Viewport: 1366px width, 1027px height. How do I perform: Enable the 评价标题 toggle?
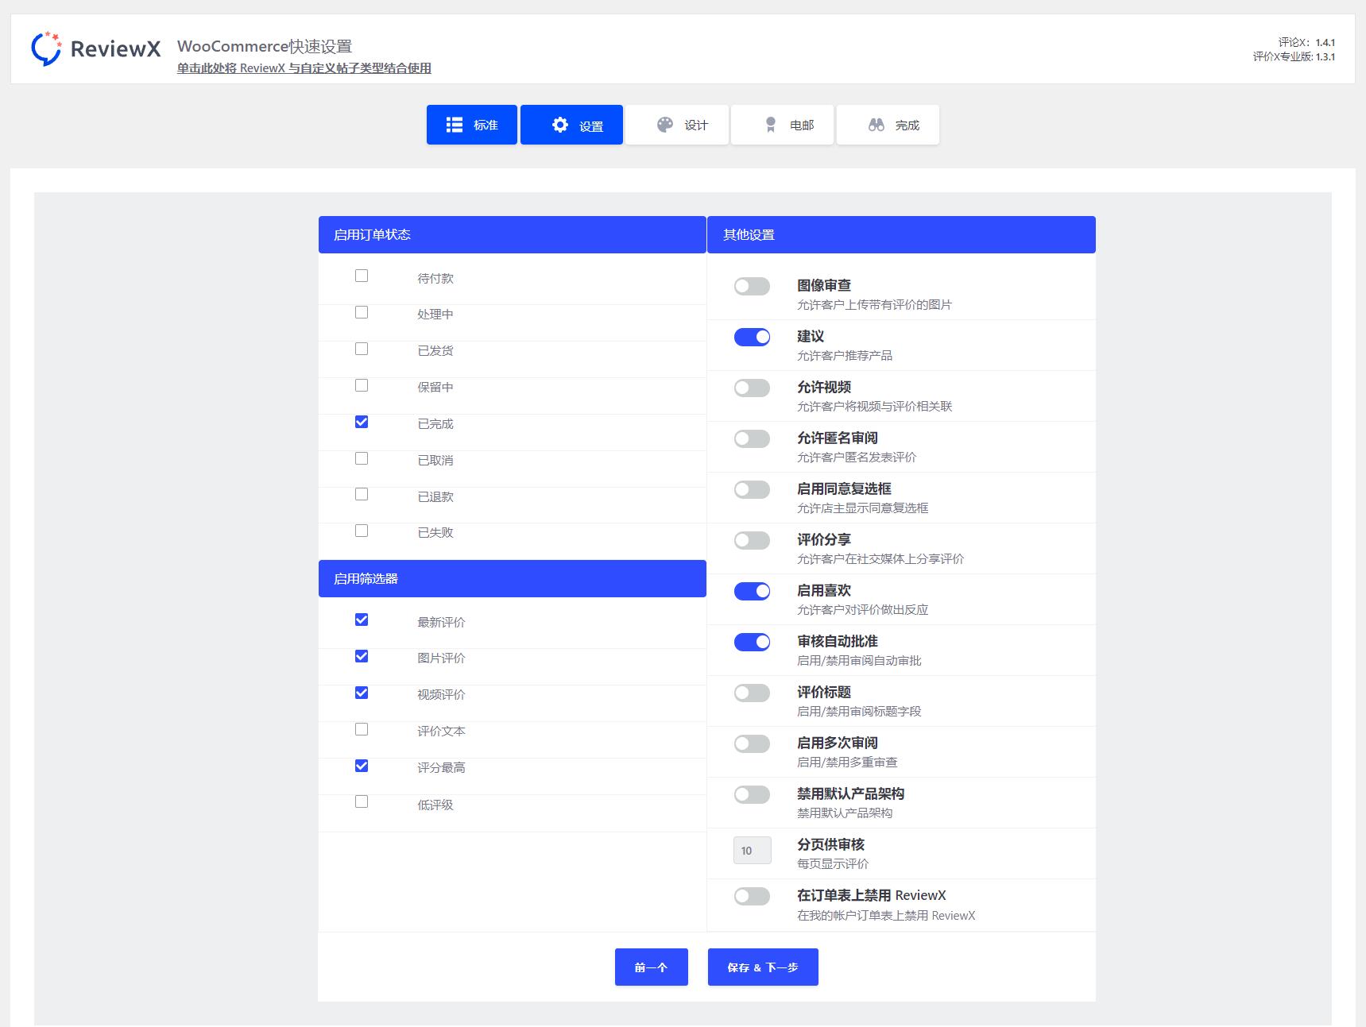coord(752,693)
